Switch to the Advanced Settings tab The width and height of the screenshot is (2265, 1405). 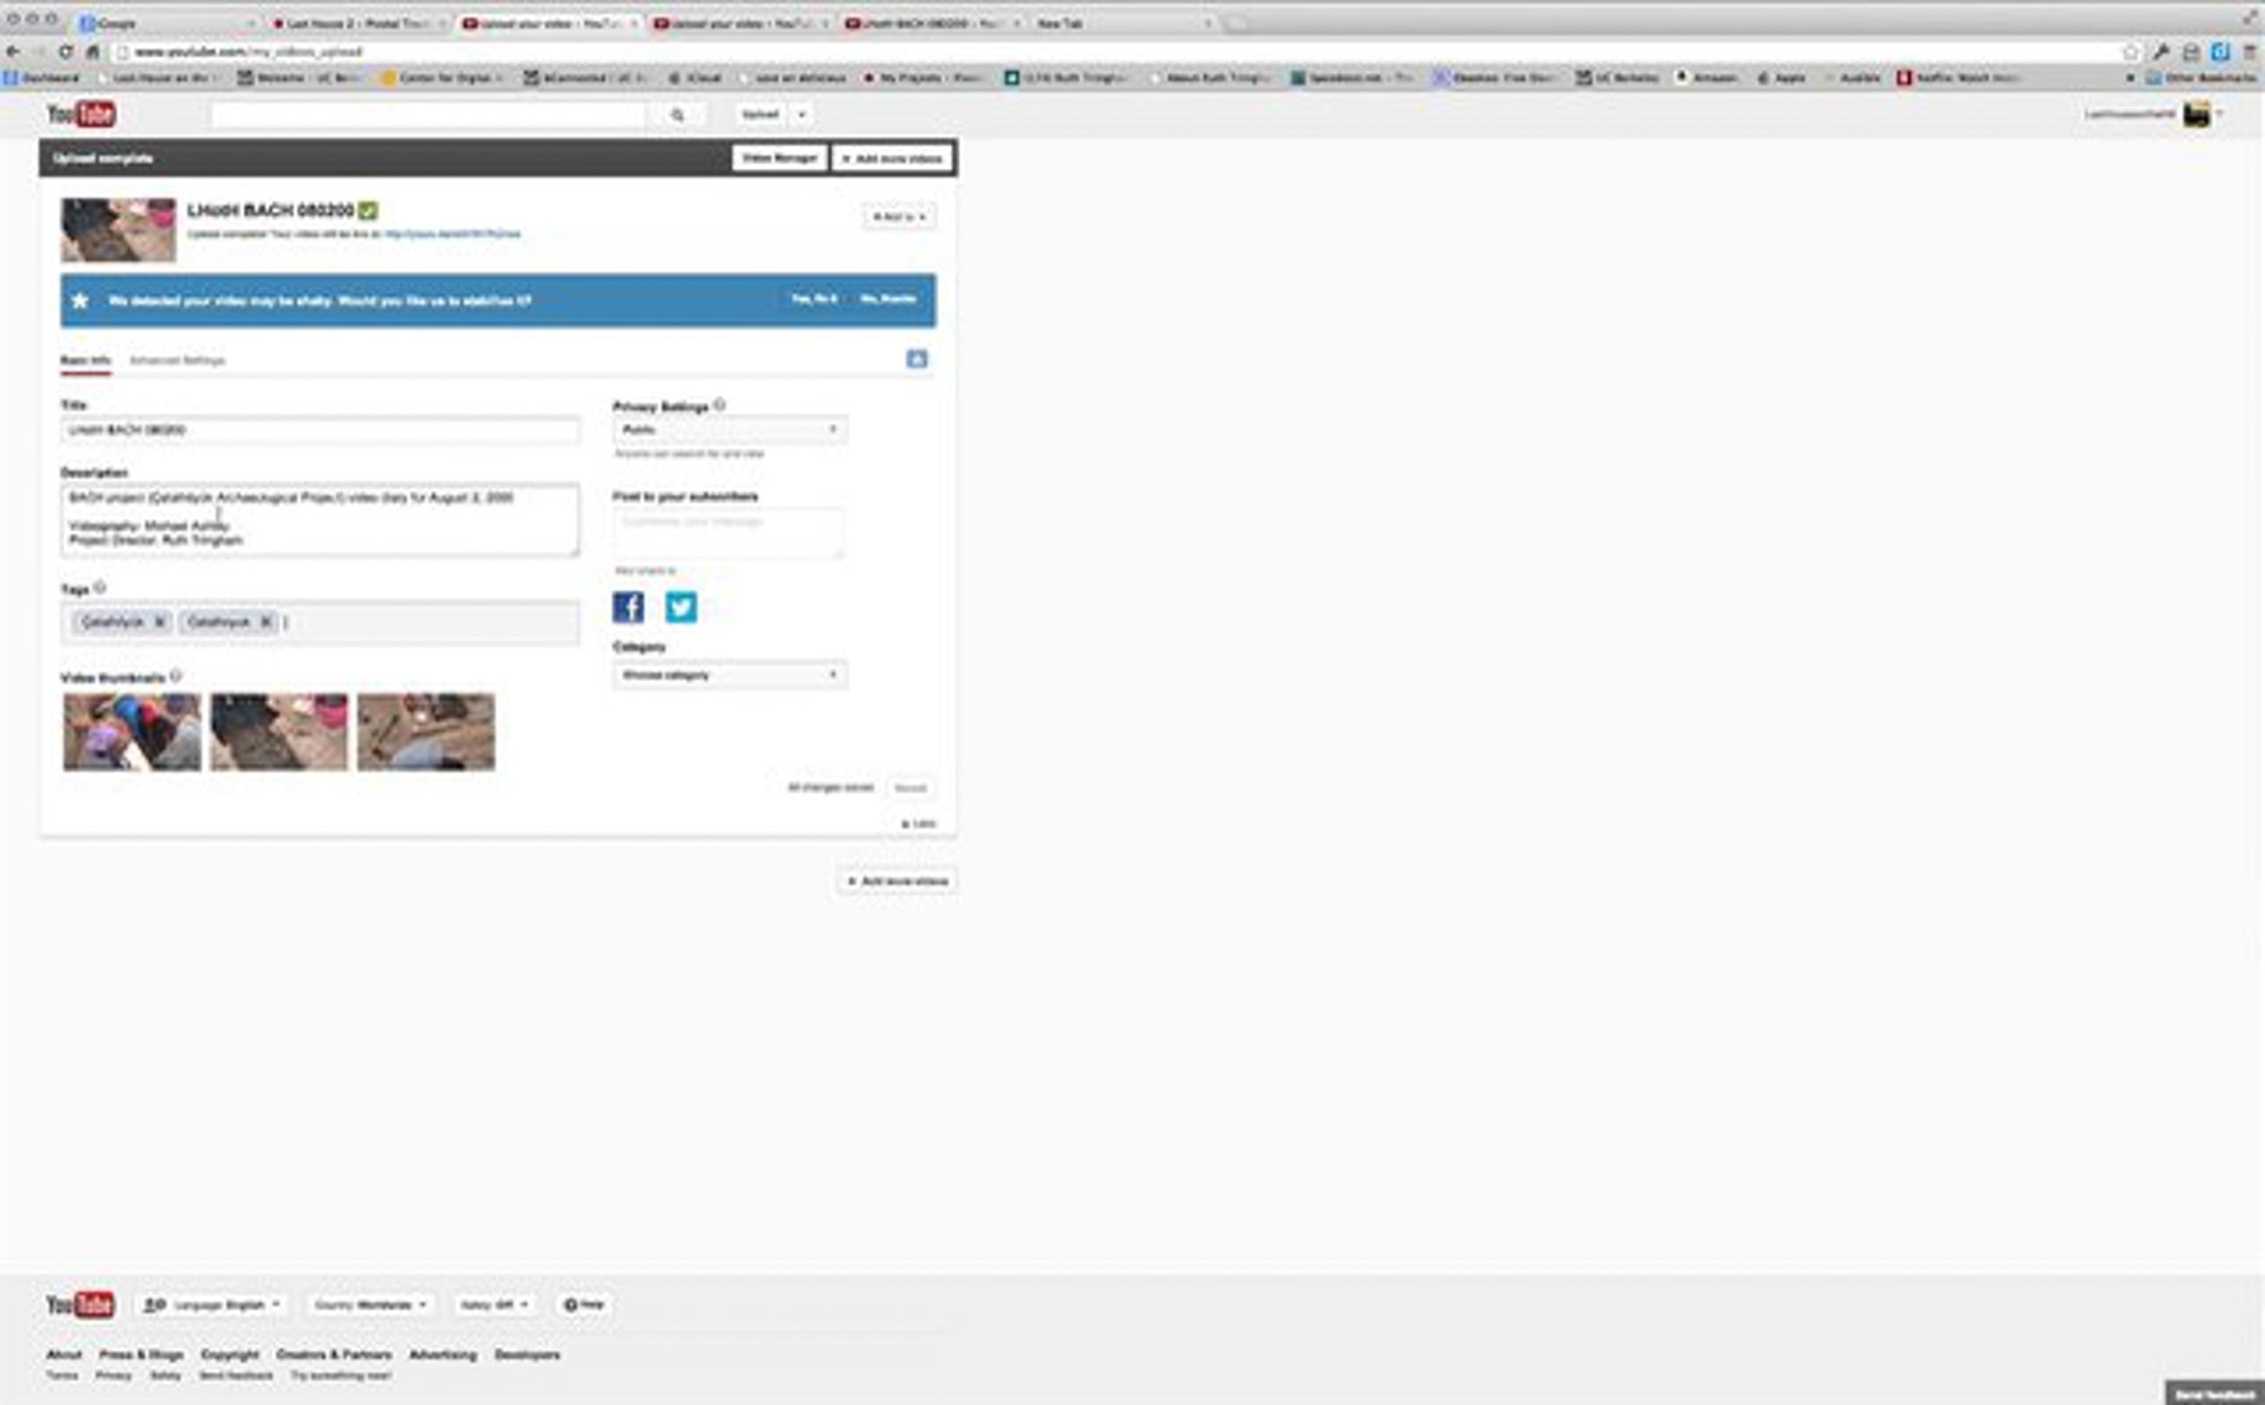(x=177, y=360)
